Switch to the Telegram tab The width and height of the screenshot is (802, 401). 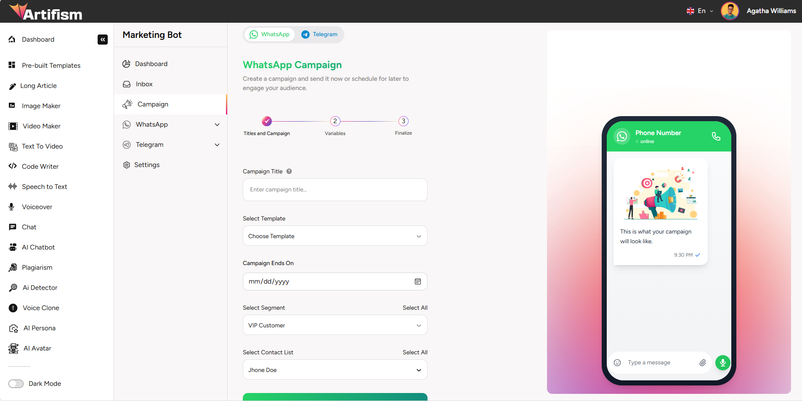319,34
